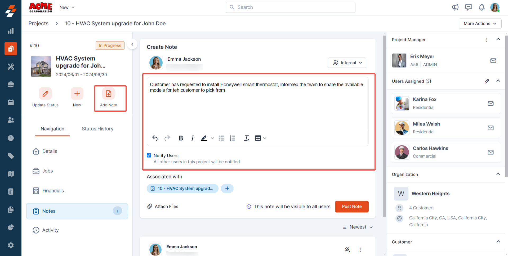Open the notifications bell

coord(482,7)
